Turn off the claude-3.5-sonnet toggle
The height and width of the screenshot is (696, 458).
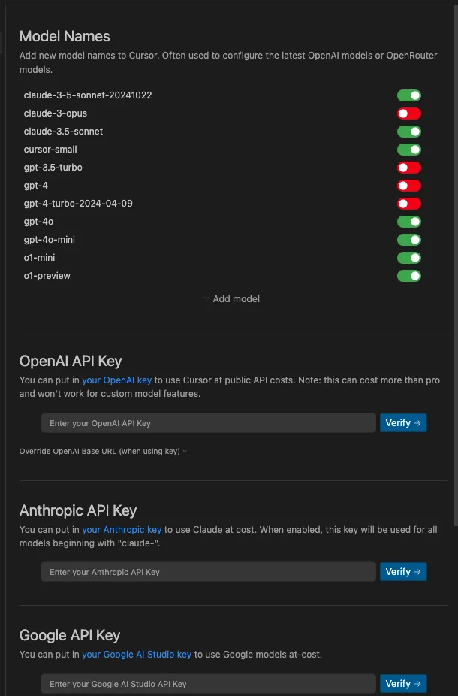(x=408, y=132)
